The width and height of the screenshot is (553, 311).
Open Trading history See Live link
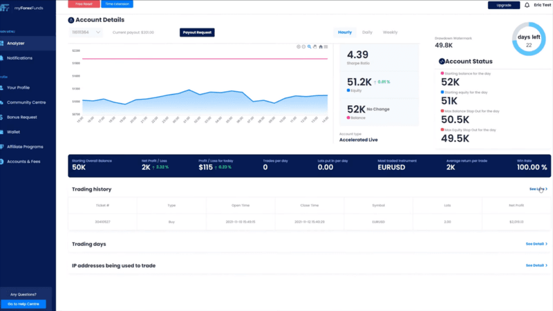pyautogui.click(x=538, y=189)
